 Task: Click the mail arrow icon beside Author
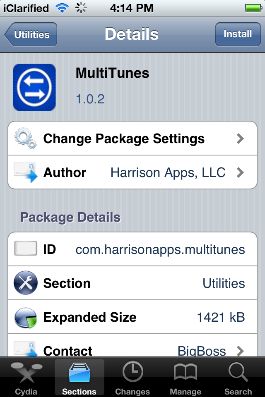click(x=25, y=172)
